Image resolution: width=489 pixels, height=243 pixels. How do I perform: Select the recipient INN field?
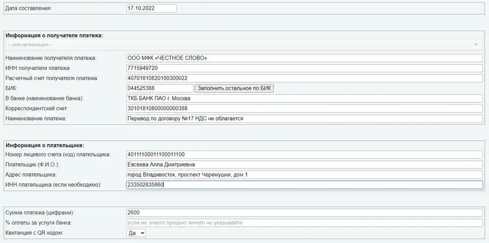304,68
